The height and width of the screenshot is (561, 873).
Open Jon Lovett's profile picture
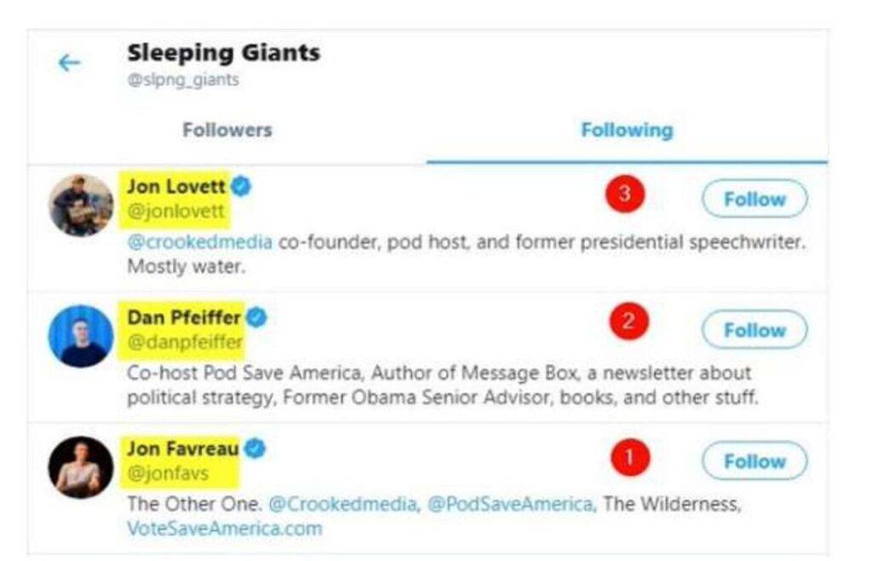coord(80,205)
